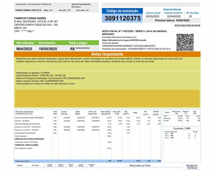Select the 'DÉBITOS DE OUTROS SERVIÇOS' heading

pos(29,139)
